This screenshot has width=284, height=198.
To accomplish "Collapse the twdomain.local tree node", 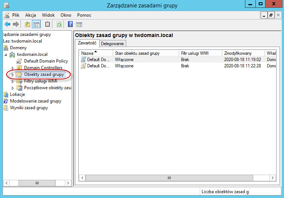I will [x=6, y=55].
